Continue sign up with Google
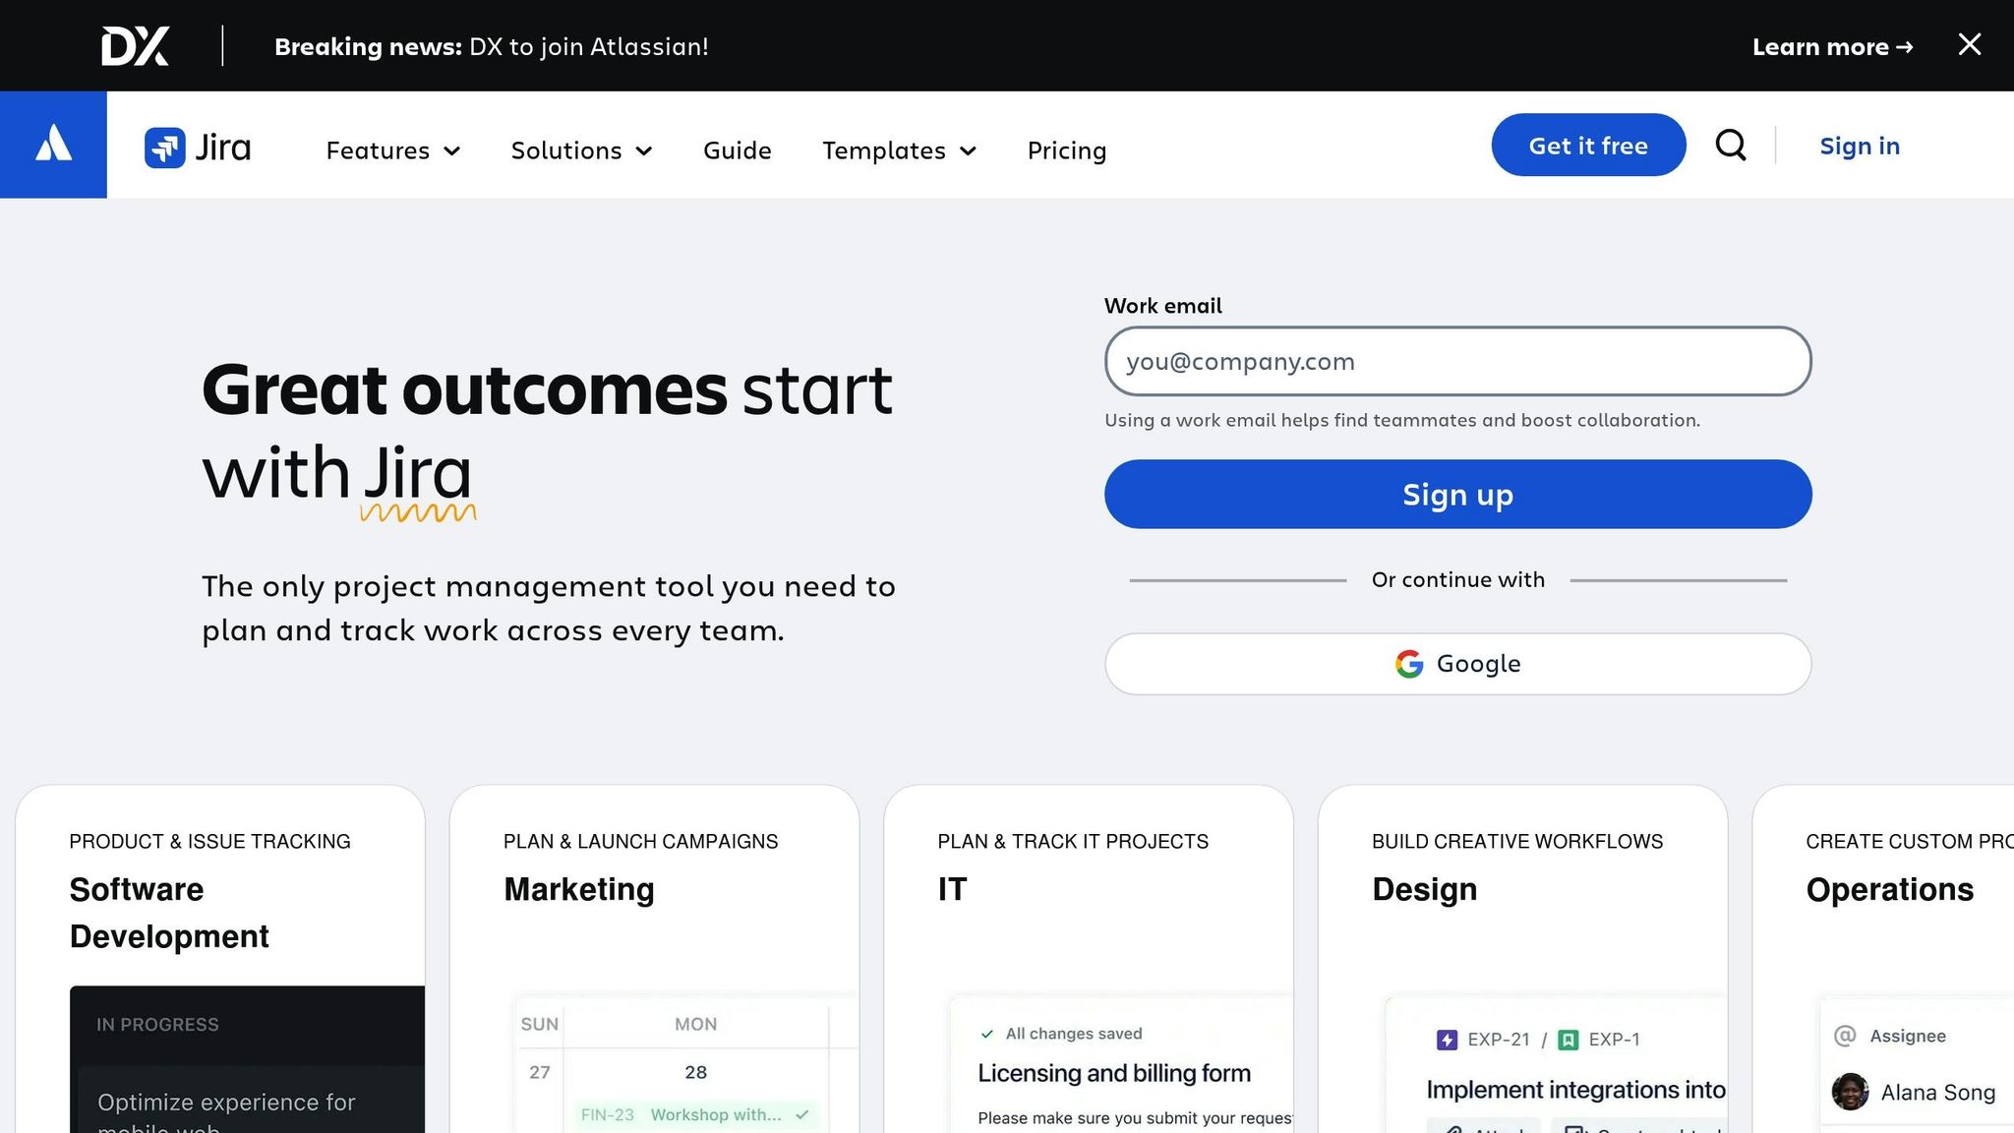Image resolution: width=2014 pixels, height=1133 pixels. 1457,663
